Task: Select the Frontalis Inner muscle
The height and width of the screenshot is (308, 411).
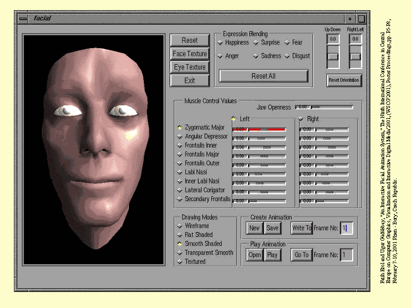Action: point(180,145)
